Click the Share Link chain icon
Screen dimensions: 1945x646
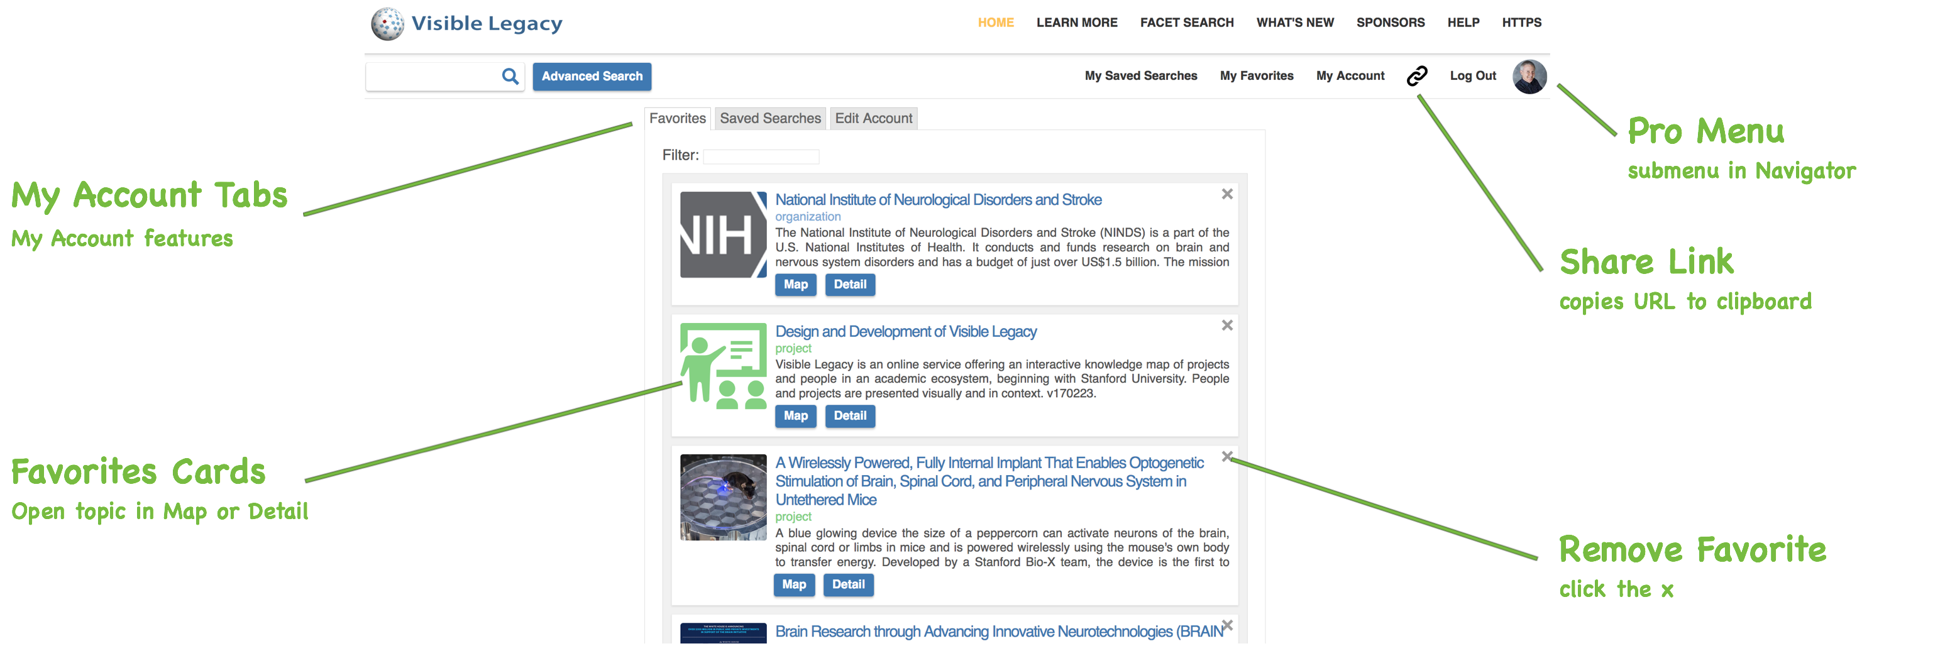1416,75
